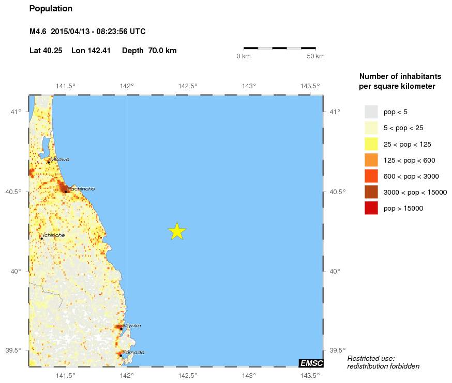The height and width of the screenshot is (383, 452).
Task: Click the Miyako city marker dot
Action: click(x=121, y=328)
